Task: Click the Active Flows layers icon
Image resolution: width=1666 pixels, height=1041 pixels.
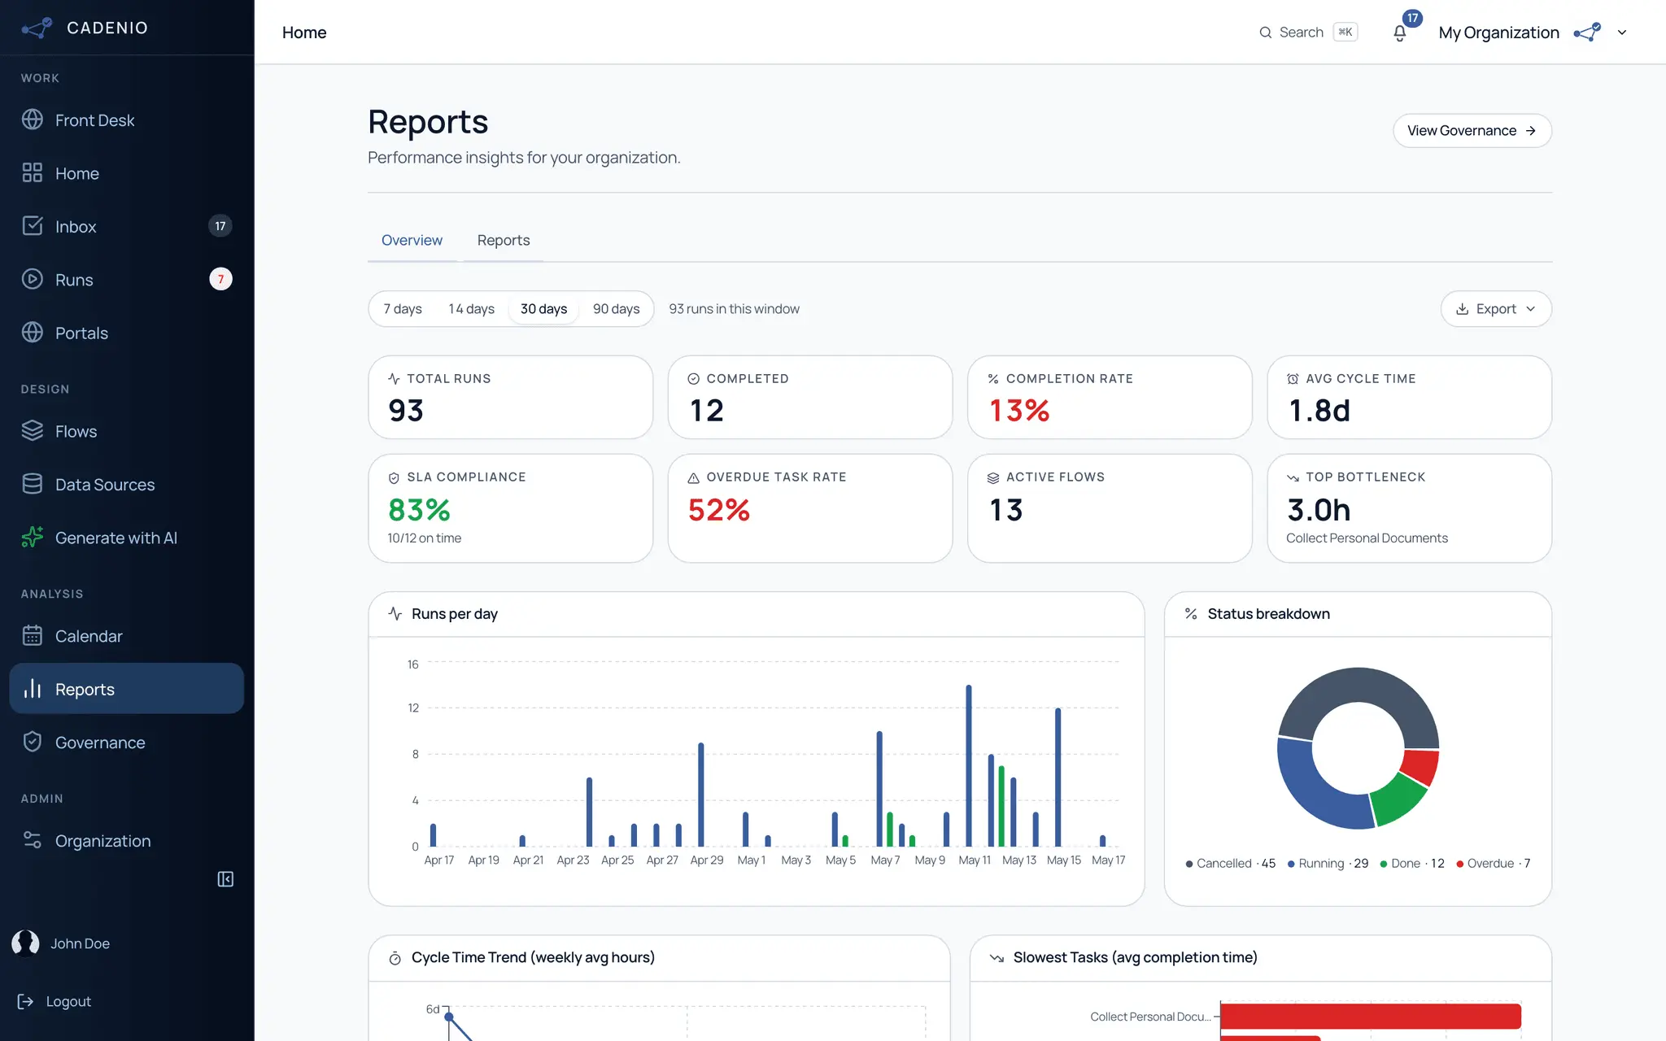Action: (x=993, y=478)
